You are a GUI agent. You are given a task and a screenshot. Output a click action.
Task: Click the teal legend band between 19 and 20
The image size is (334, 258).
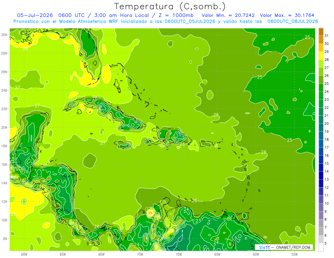click(x=321, y=128)
